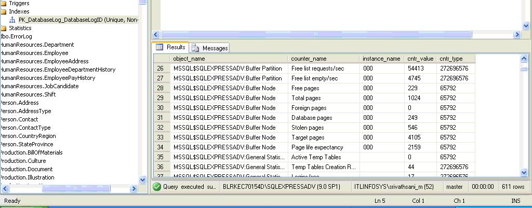Select the Person.StateProvince table
The height and width of the screenshot is (208, 532).
pos(26,144)
